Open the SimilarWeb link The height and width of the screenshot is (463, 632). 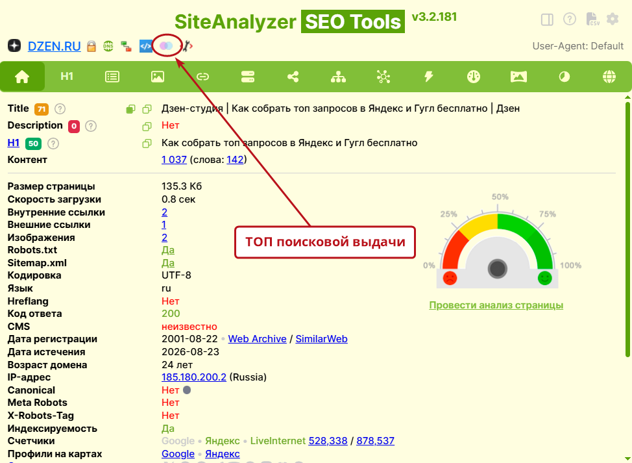[322, 339]
